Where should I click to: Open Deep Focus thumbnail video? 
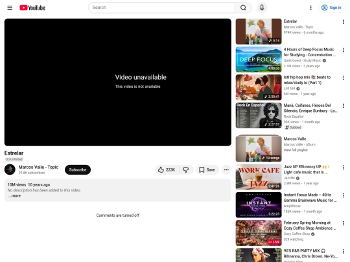(259, 60)
